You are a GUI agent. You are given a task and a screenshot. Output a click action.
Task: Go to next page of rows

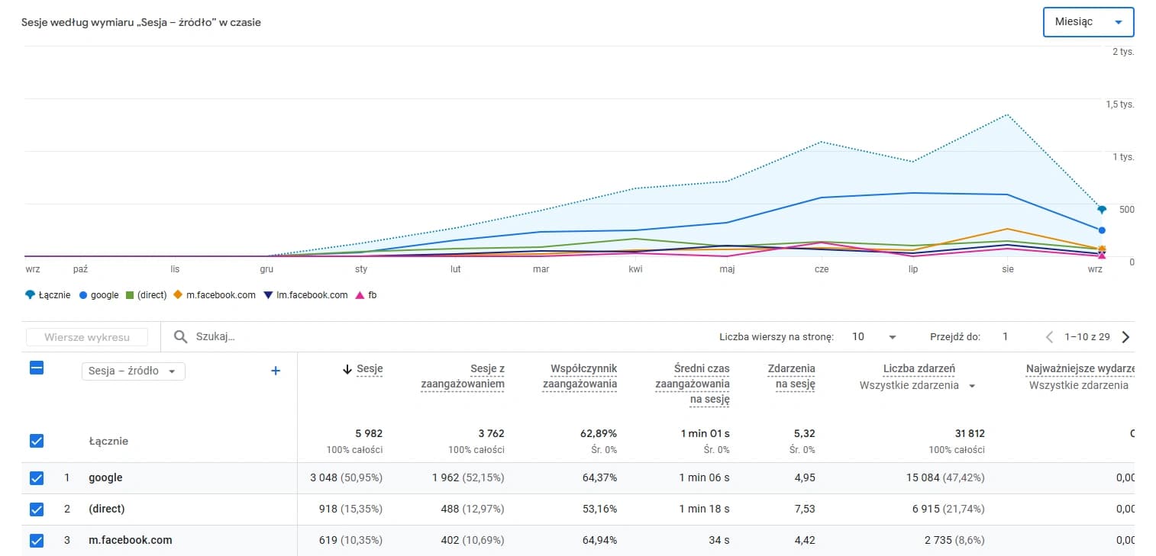[1125, 337]
